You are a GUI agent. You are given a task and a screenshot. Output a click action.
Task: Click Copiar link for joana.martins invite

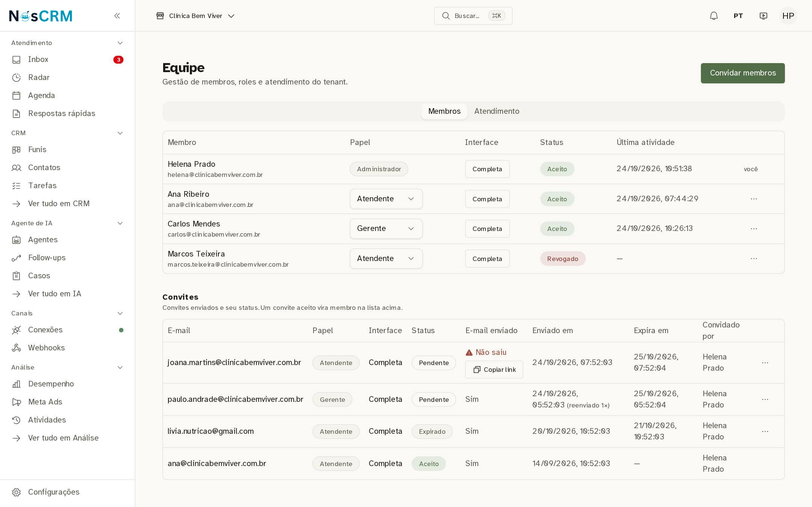pyautogui.click(x=494, y=370)
